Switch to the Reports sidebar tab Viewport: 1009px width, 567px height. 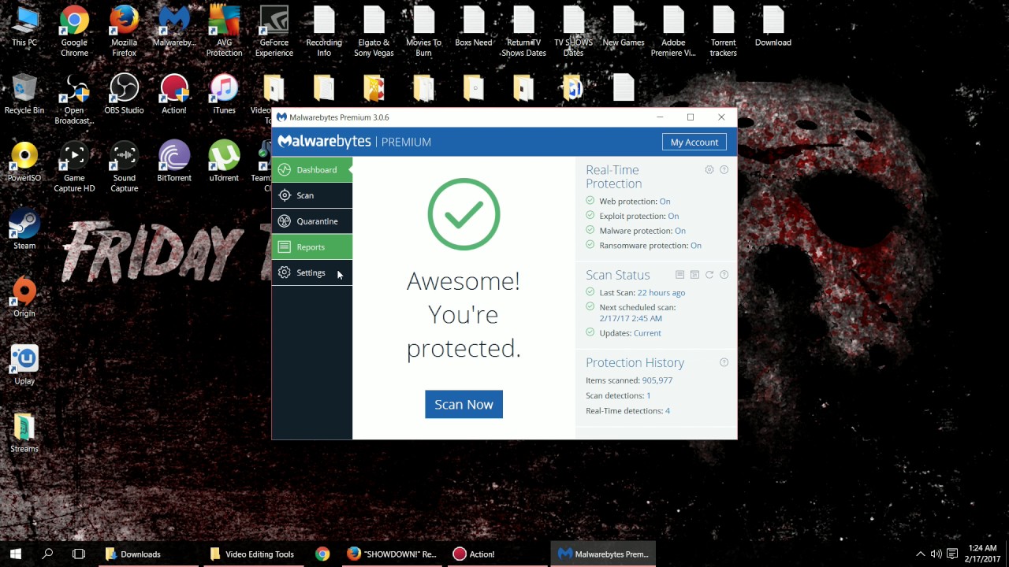(x=312, y=247)
